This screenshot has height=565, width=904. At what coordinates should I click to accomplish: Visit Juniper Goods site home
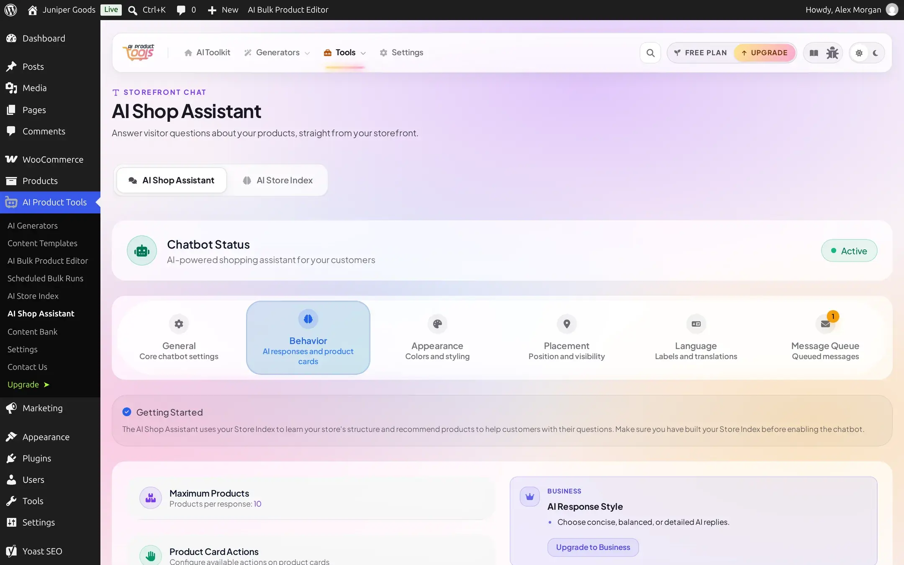(62, 10)
